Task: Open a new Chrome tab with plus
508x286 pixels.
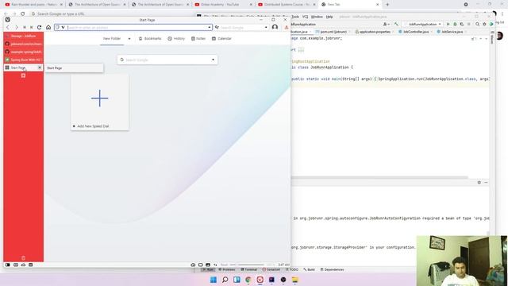Action: click(x=387, y=5)
